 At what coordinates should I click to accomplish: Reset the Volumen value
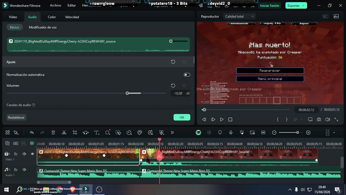click(x=173, y=86)
